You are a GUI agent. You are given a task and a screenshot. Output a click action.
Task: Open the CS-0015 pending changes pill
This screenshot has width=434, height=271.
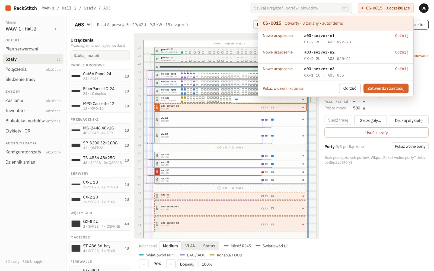click(x=385, y=8)
